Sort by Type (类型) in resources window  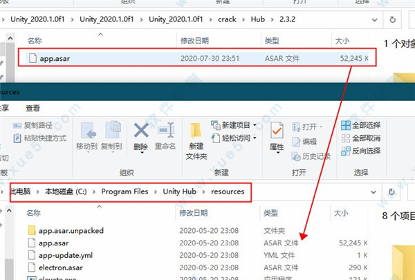click(x=270, y=213)
